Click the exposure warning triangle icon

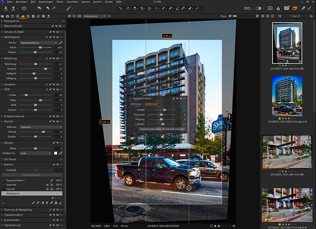(278, 8)
